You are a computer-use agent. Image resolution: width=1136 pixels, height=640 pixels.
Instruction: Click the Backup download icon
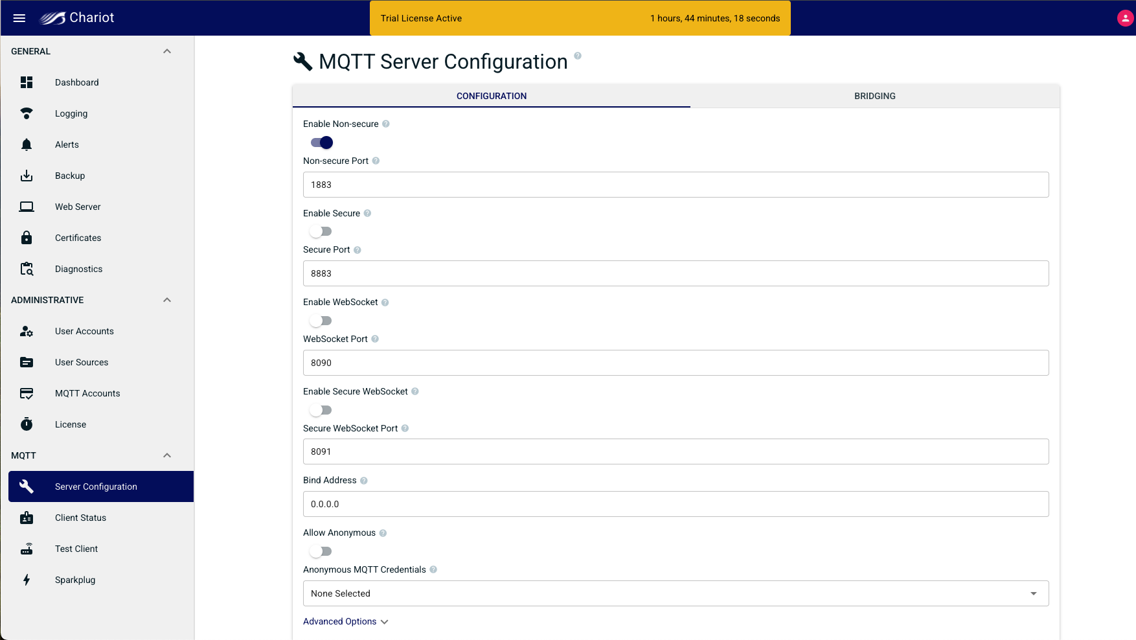(x=27, y=176)
